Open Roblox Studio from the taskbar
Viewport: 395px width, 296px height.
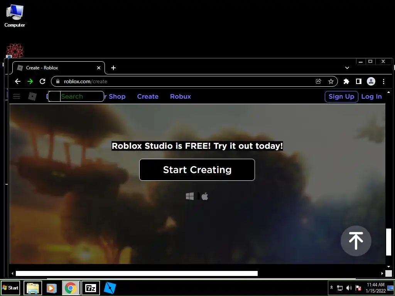click(110, 288)
